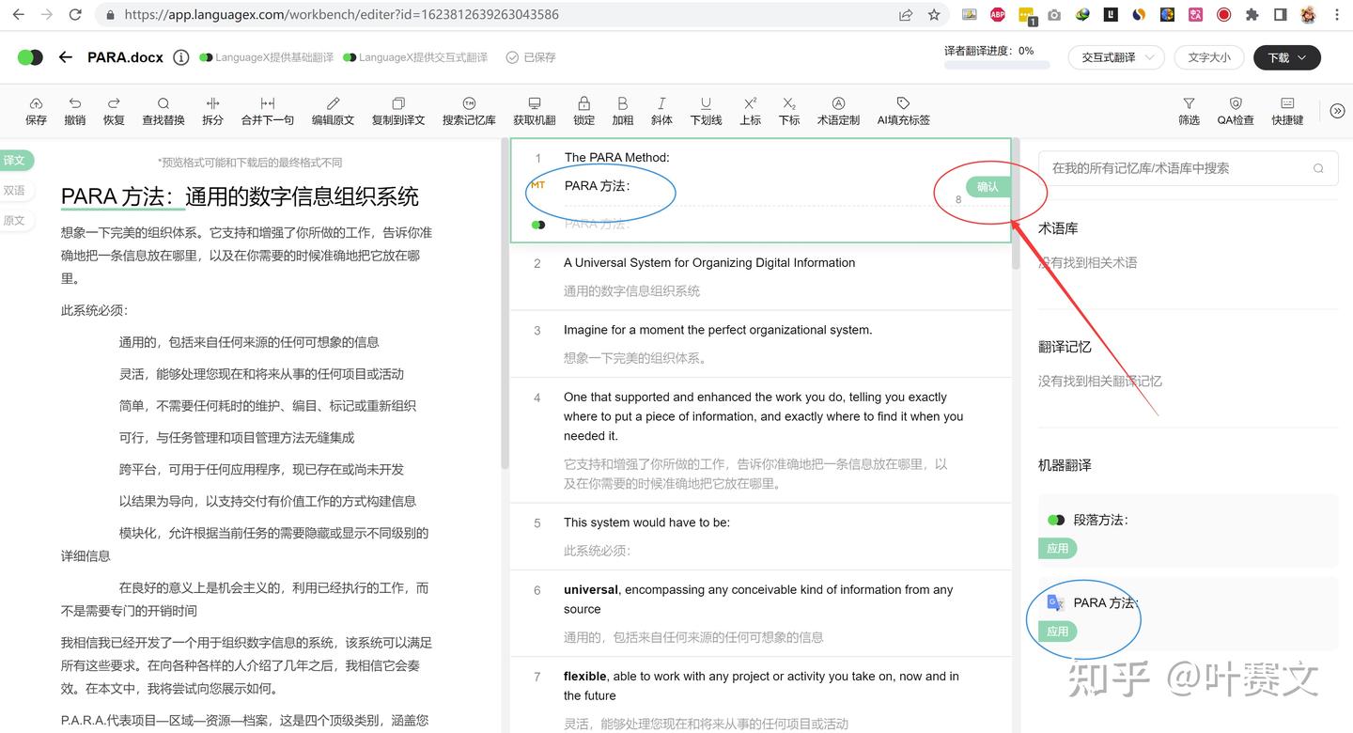Click the AI填充标签 tag-filling icon
Screen dimensions: 1353x733
(x=903, y=110)
